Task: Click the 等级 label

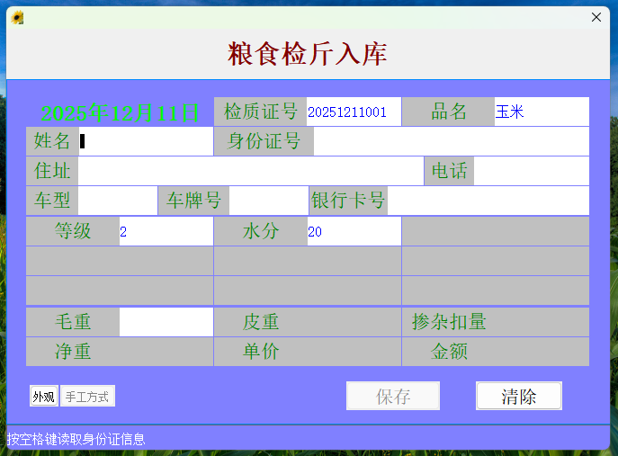Action: (73, 231)
